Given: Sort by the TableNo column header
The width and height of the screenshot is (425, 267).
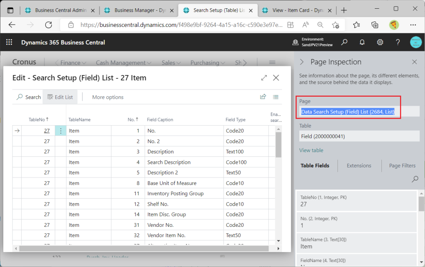Looking at the screenshot, I should tap(38, 119).
